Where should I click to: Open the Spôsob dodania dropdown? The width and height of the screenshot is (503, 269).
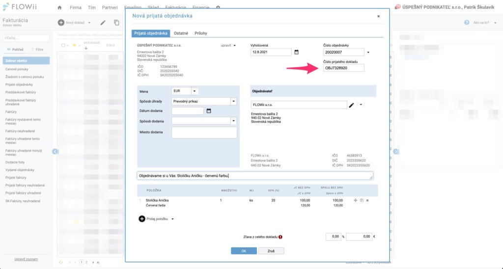click(233, 121)
